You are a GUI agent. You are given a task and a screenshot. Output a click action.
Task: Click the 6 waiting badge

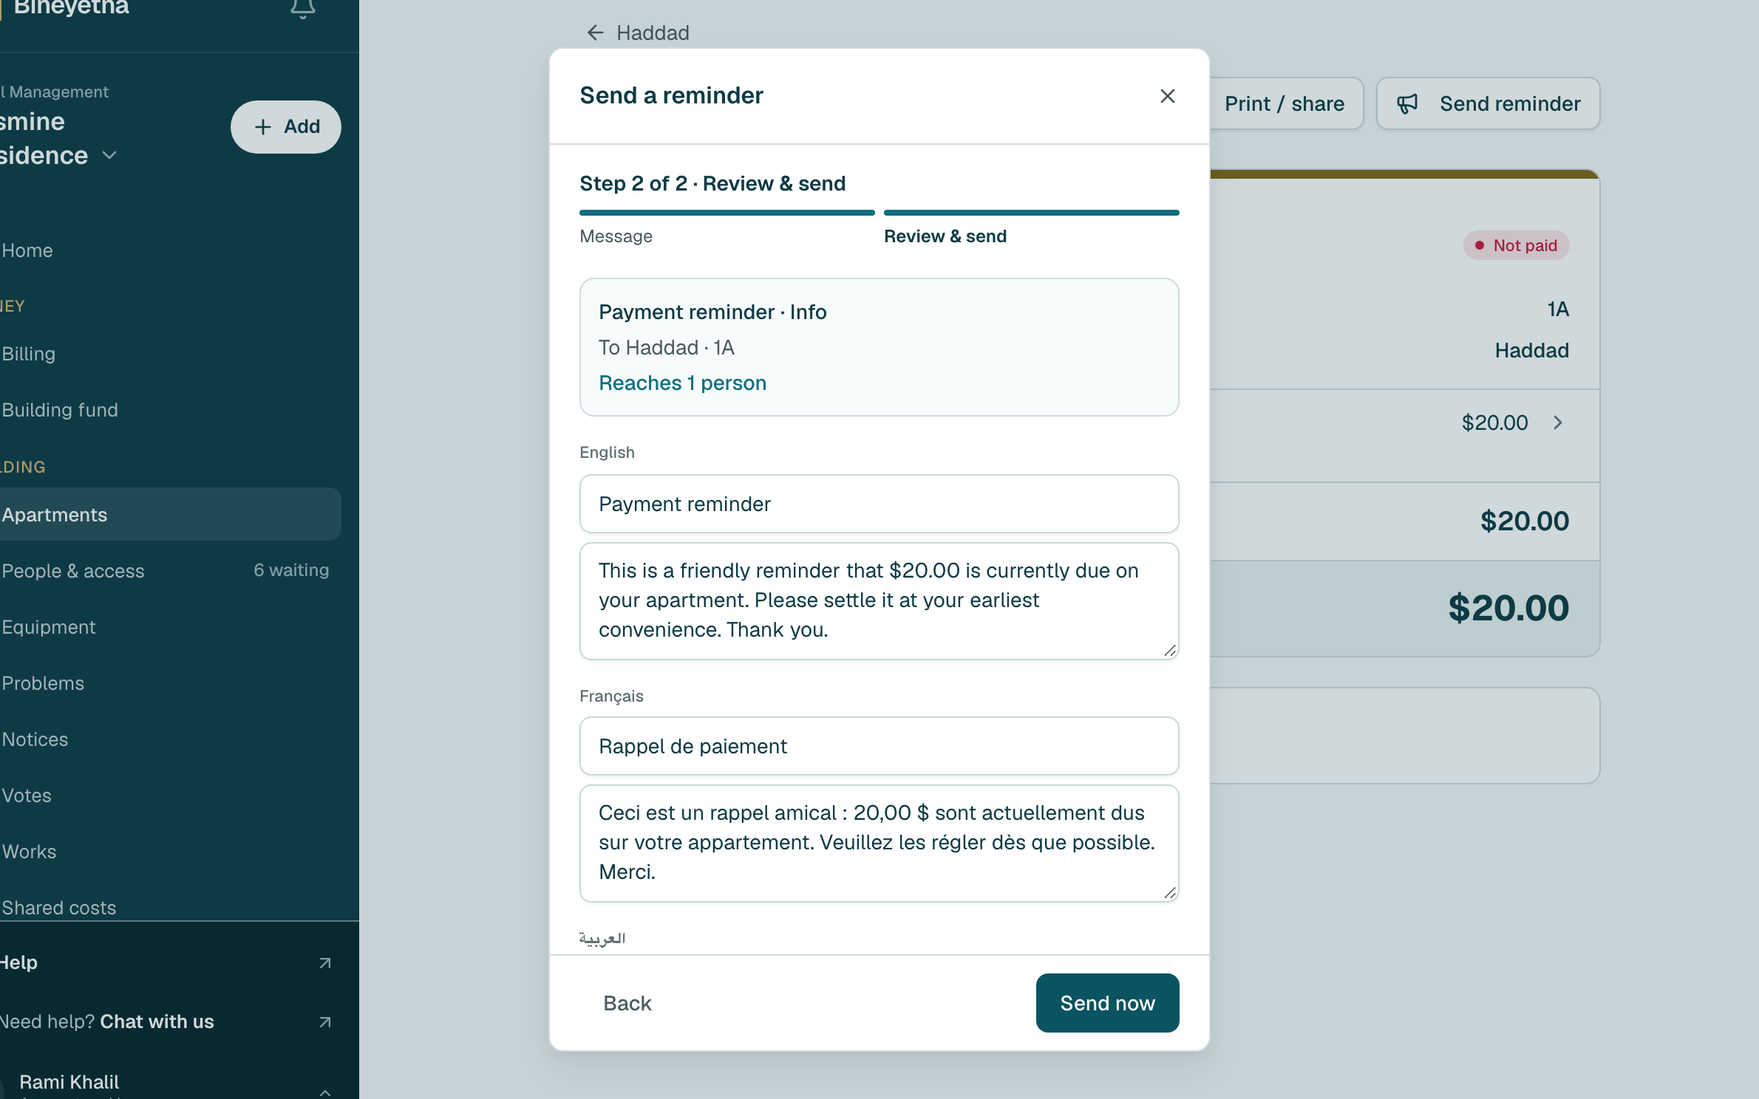(291, 570)
